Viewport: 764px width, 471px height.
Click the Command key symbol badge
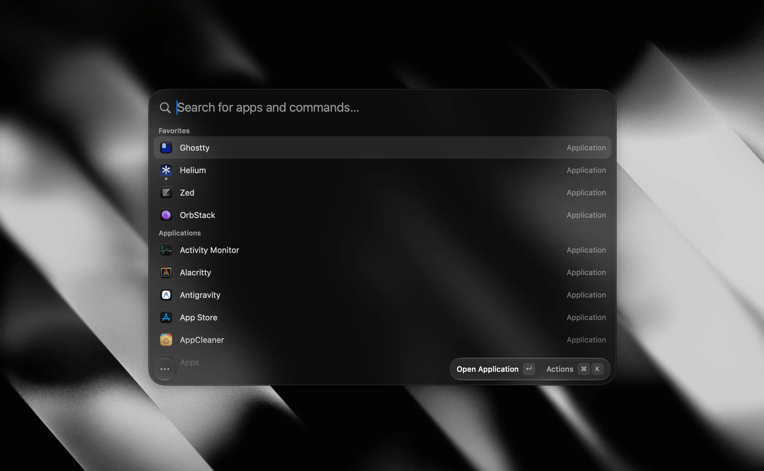[584, 369]
